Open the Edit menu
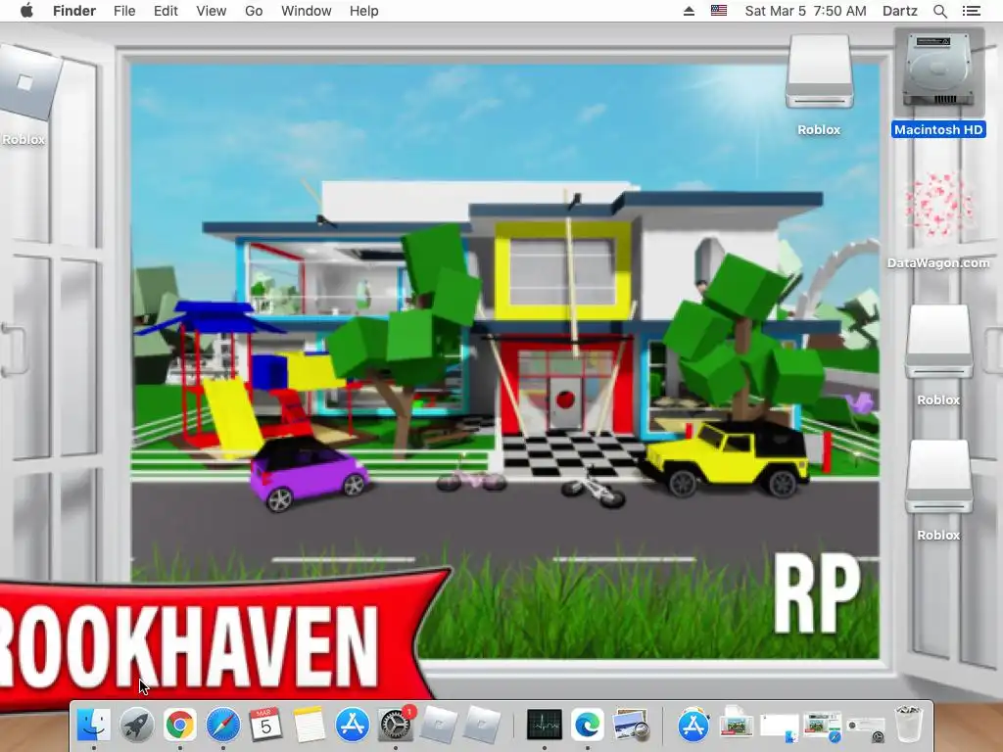Screen dimensions: 1003x752 [166, 11]
